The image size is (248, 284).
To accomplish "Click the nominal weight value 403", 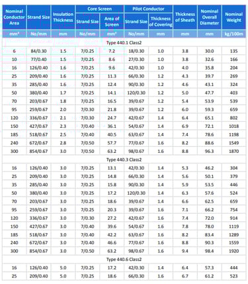I will pyautogui.click(x=233, y=93).
